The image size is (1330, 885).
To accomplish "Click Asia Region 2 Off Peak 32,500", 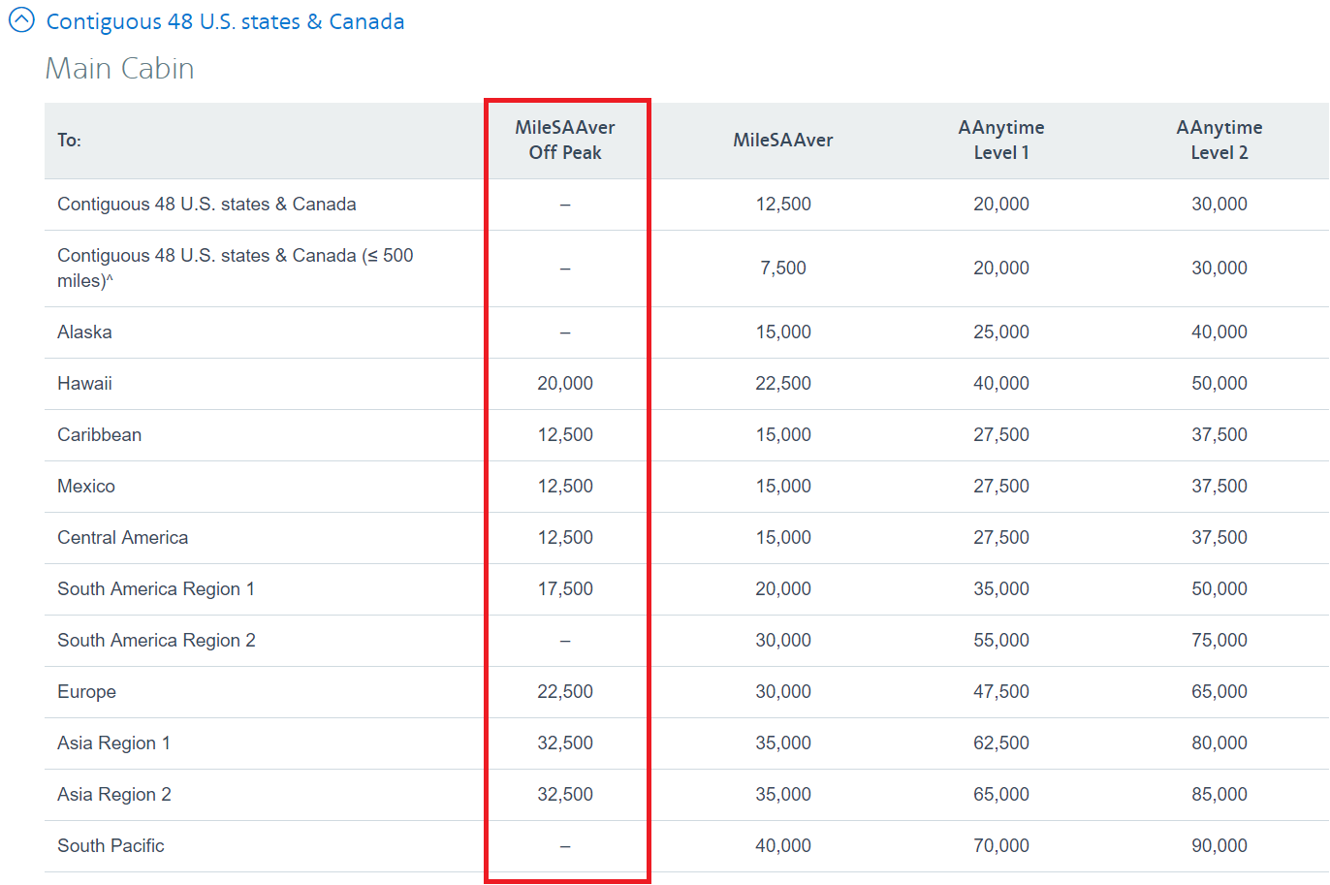I will coord(565,795).
